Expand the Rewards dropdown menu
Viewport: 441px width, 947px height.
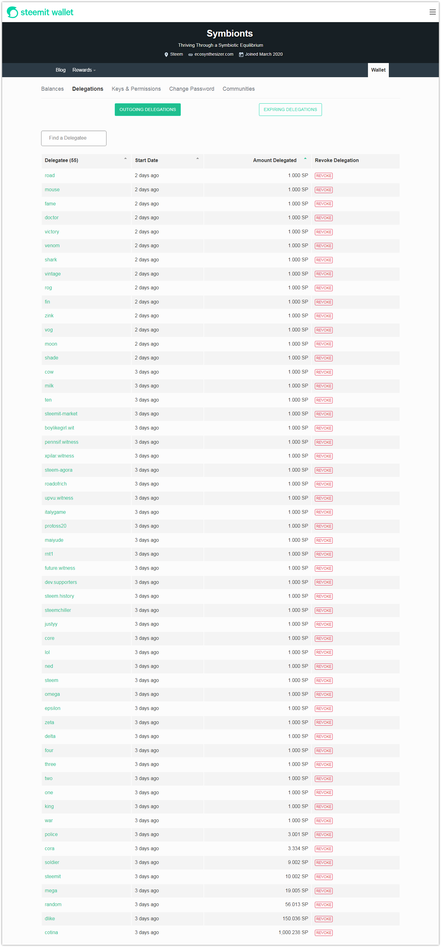coord(84,70)
